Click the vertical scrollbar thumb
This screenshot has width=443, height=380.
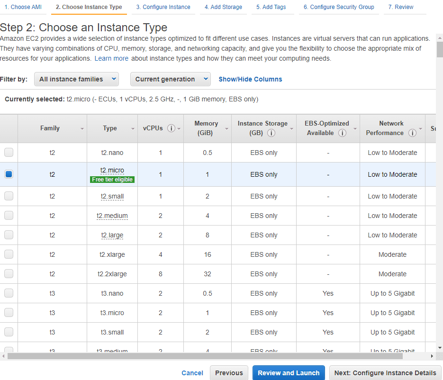click(x=440, y=49)
